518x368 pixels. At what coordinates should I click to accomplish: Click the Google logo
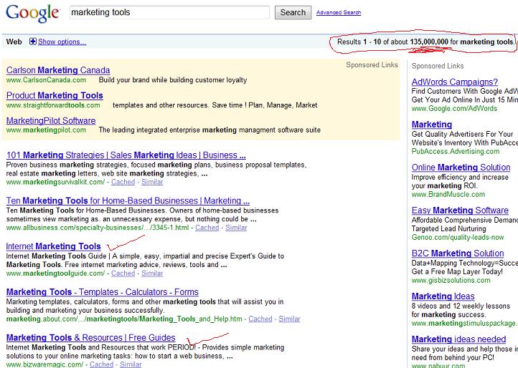(32, 14)
